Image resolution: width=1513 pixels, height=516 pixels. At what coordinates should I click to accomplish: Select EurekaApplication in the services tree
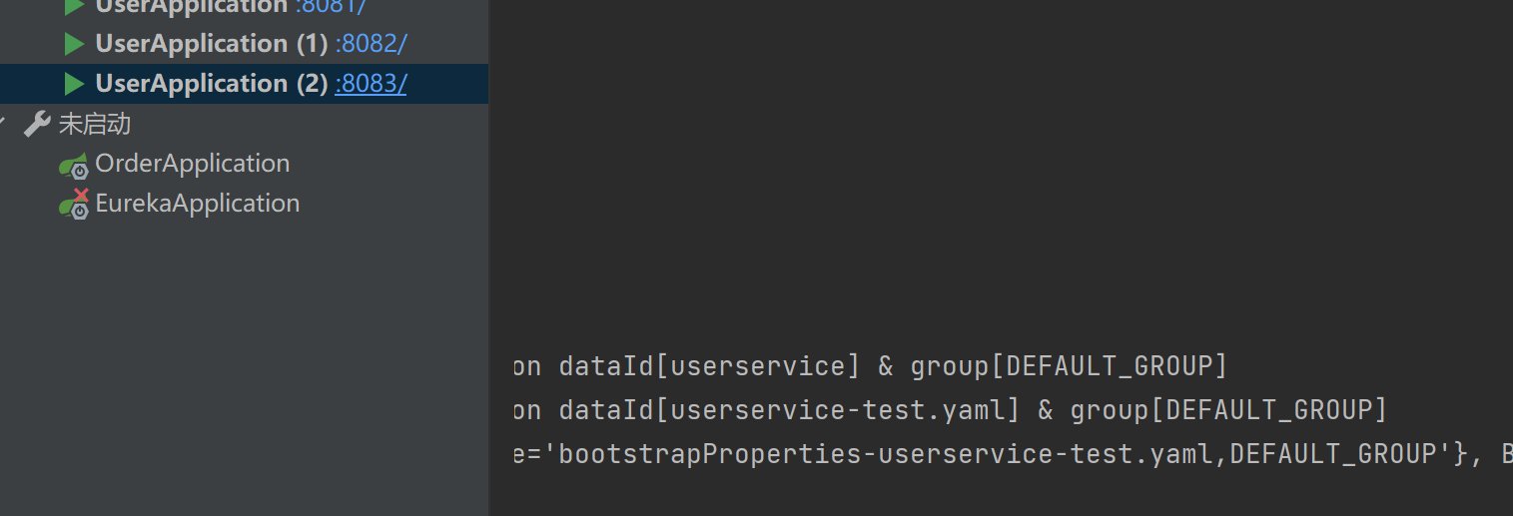197,204
